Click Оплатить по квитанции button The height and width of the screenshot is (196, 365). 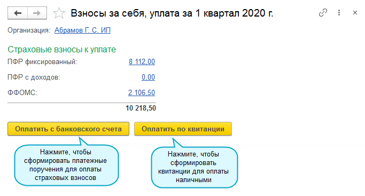[x=183, y=129]
